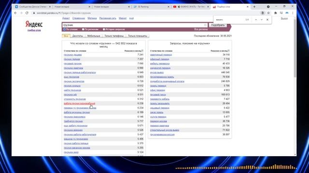Image resolution: width=309 pixels, height=173 pixels.
Task: Reload the page using the refresh icon
Action: 27,13
